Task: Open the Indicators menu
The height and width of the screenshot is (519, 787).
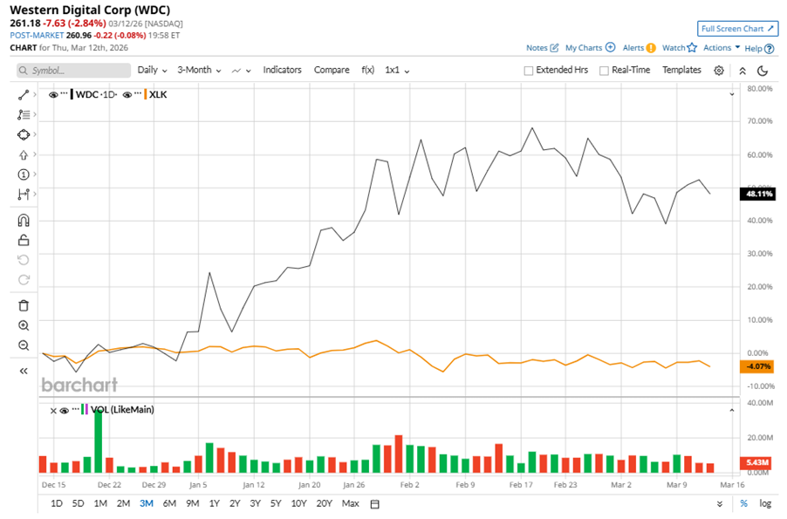Action: pos(282,71)
